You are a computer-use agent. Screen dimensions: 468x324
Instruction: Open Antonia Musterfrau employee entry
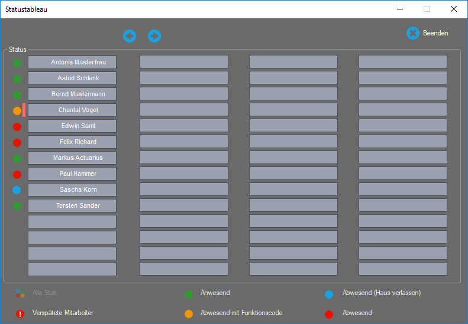pyautogui.click(x=72, y=62)
